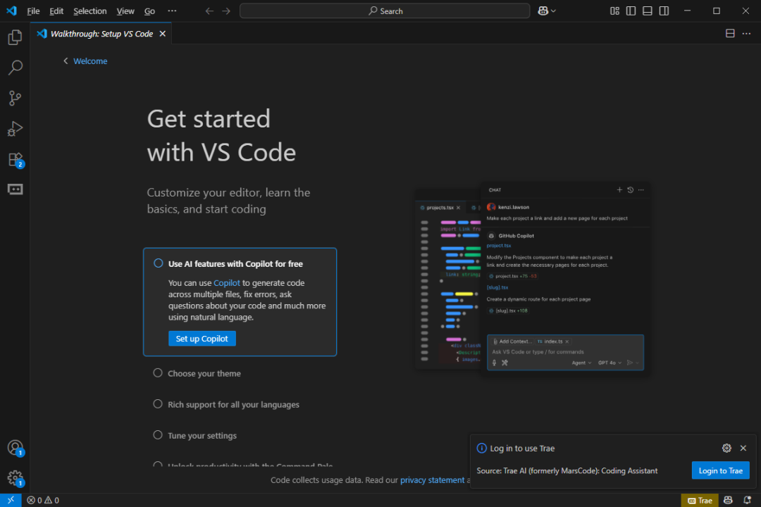
Task: Toggle the Primary Side Bar layout icon
Action: [631, 11]
